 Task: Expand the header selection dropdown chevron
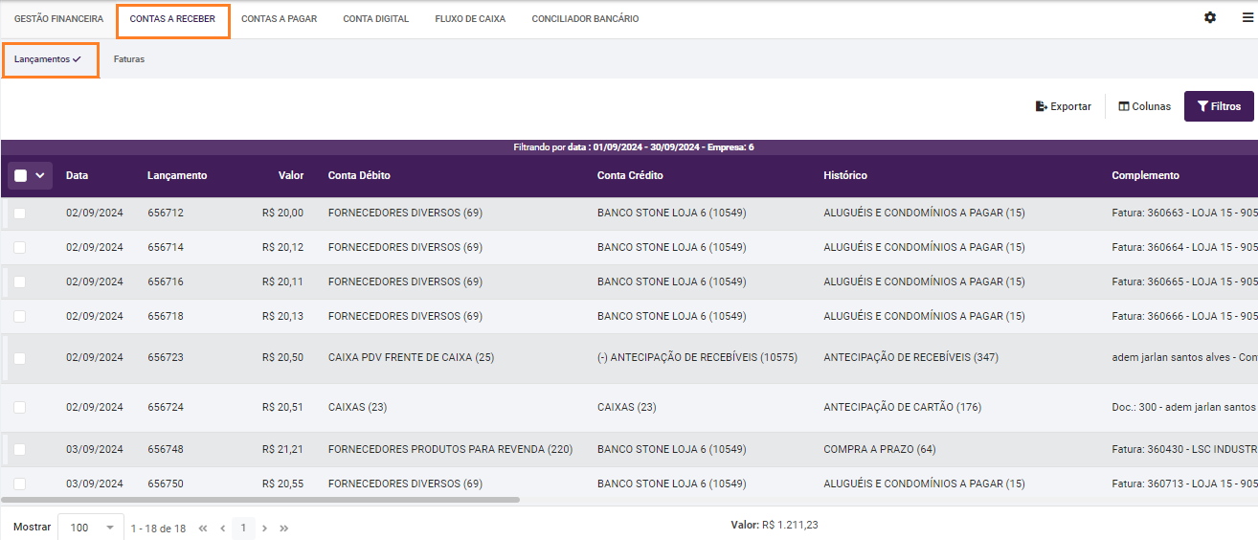[40, 175]
